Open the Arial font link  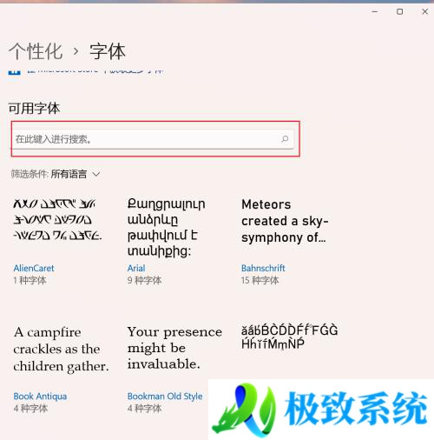(x=136, y=268)
